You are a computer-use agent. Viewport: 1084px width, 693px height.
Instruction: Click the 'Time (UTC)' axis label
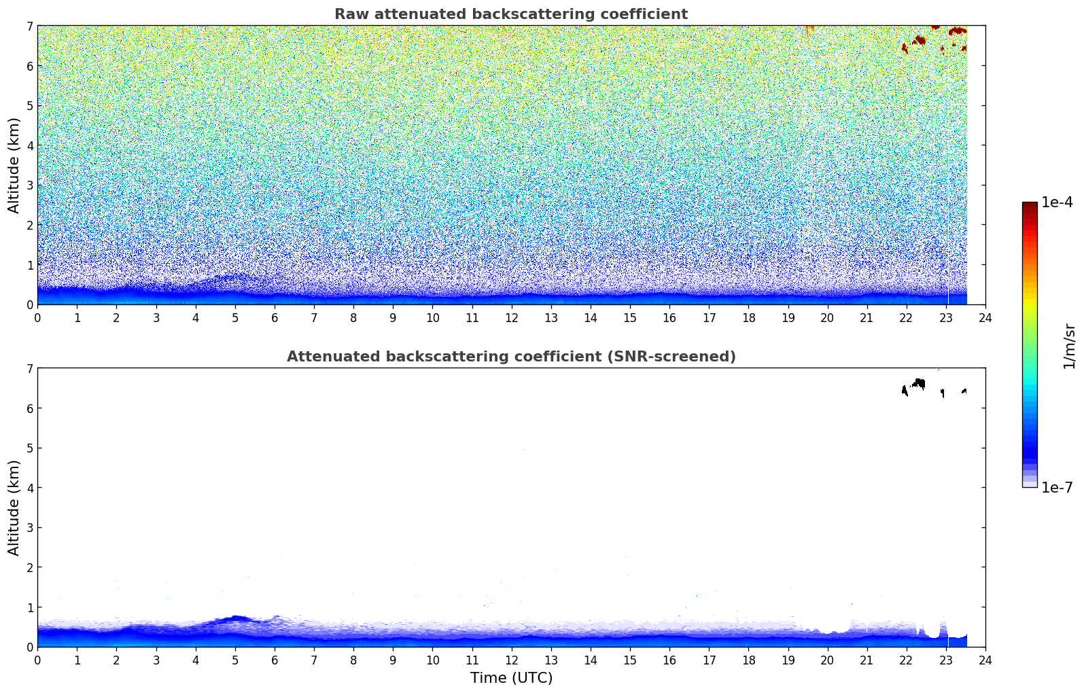[511, 678]
